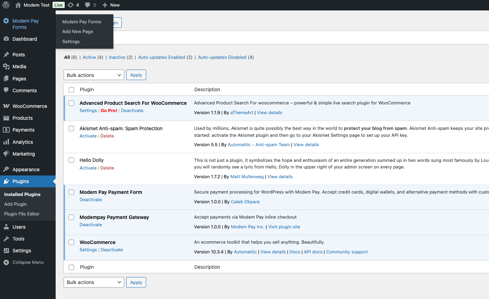The width and height of the screenshot is (489, 299).
Task: Open Settings in Modem Pay Forms flyout
Action: pyautogui.click(x=71, y=41)
